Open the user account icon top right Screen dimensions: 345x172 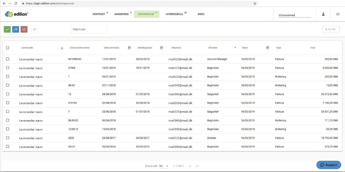323,14
